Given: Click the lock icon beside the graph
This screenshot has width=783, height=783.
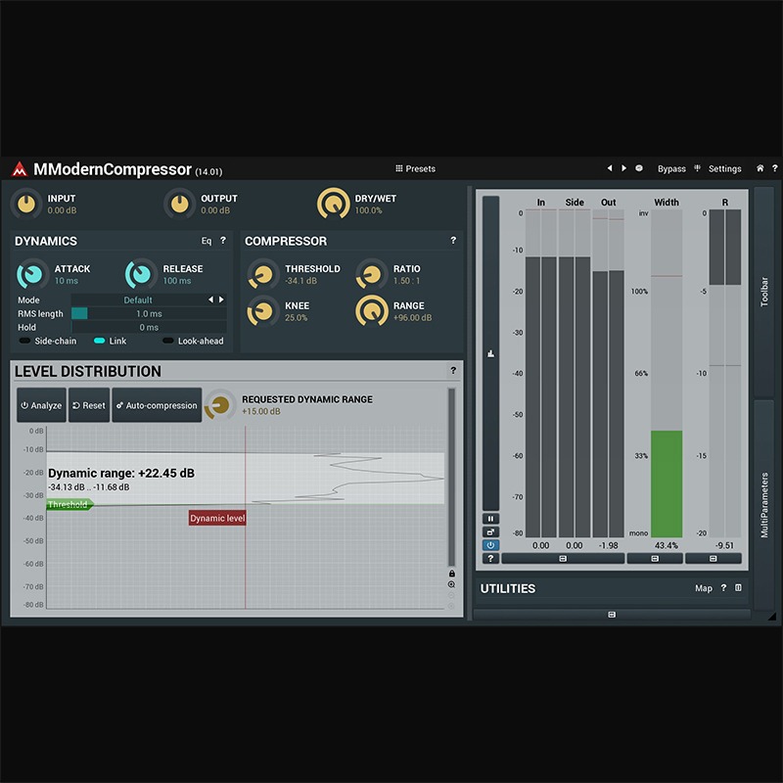Looking at the screenshot, I should pos(451,574).
